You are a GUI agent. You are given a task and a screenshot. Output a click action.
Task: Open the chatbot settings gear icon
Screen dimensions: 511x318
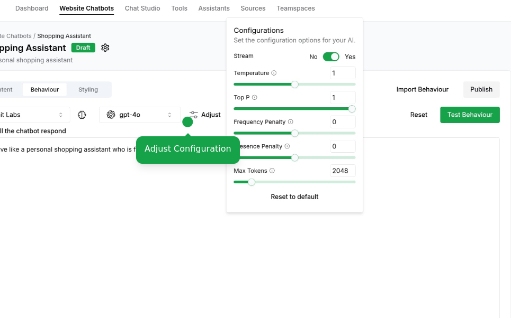point(105,48)
